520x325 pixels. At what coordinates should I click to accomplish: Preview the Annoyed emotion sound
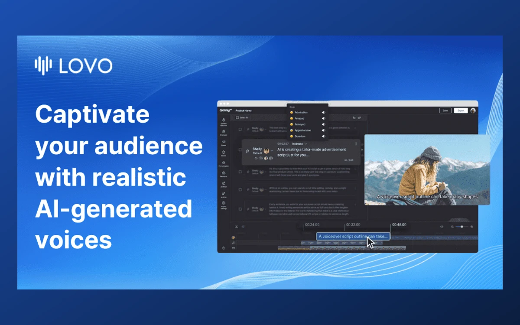(x=323, y=124)
